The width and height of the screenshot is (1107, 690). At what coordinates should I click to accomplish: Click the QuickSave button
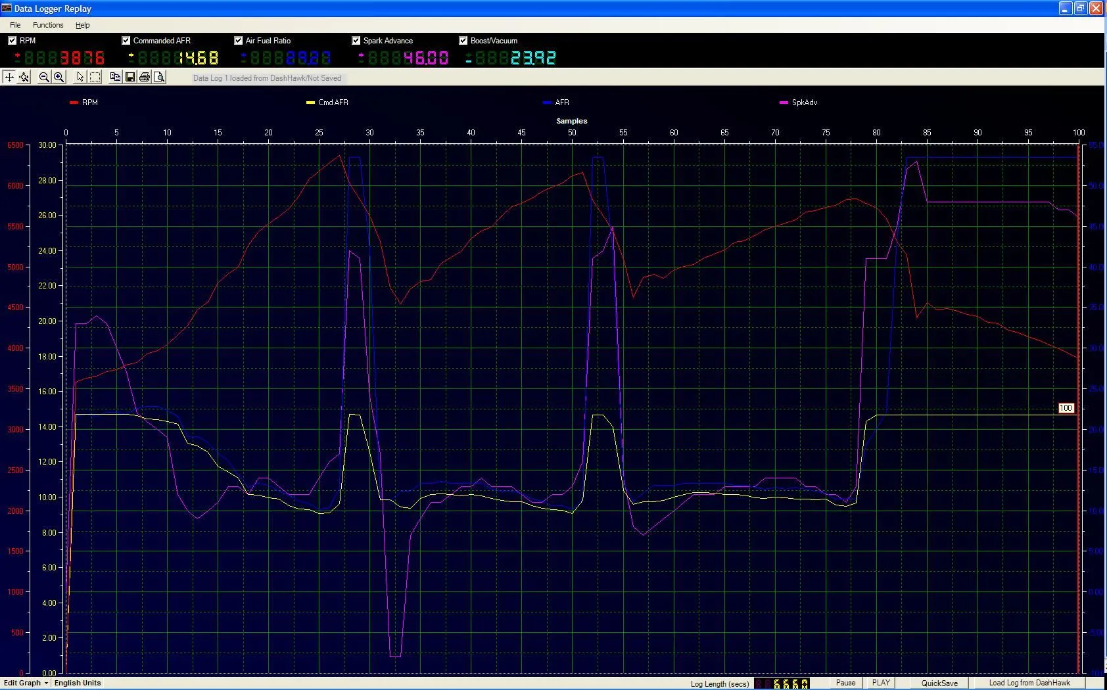pyautogui.click(x=939, y=683)
